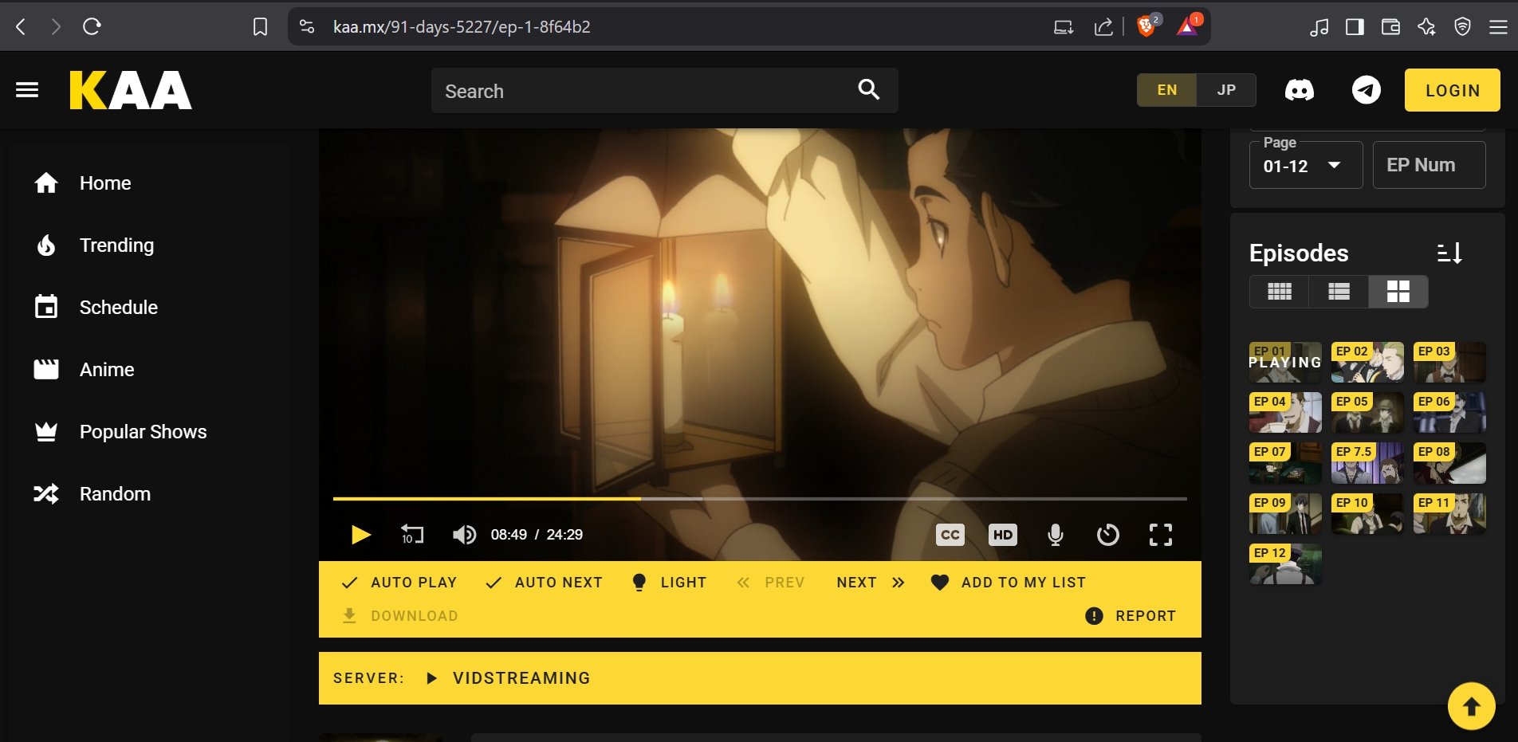Screen dimensions: 1518x742
Task: Enter fullscreen mode in the player
Action: (1161, 535)
